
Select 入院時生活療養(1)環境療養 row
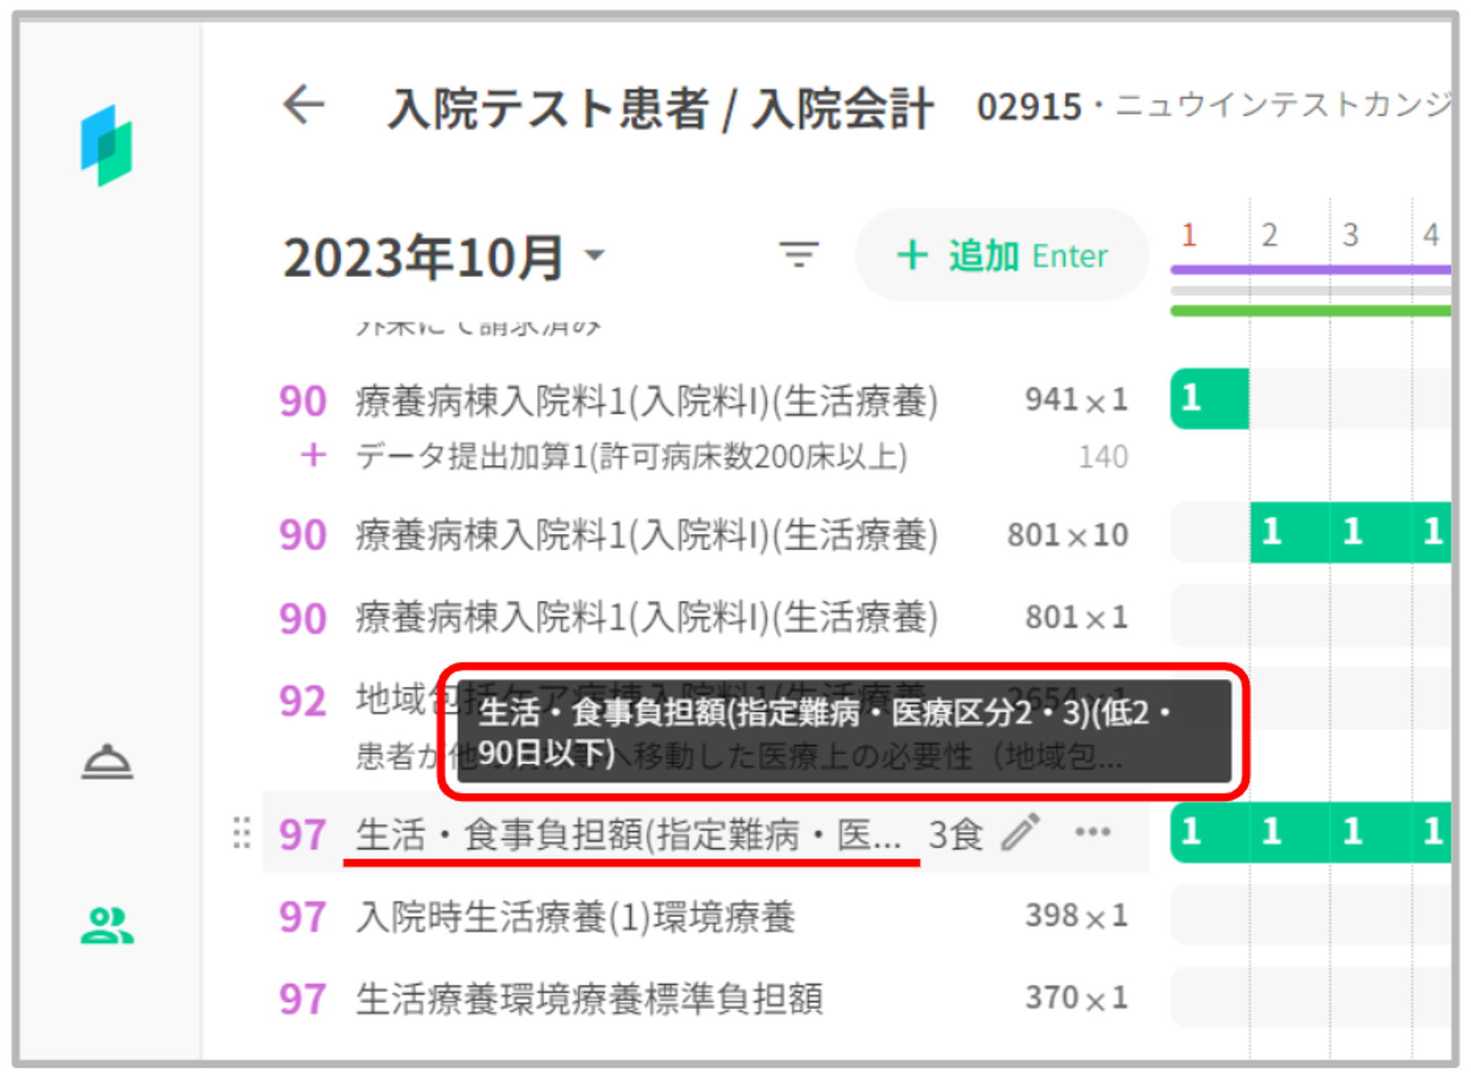click(575, 917)
